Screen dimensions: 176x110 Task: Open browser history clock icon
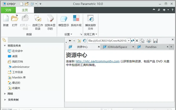[x=85, y=41]
